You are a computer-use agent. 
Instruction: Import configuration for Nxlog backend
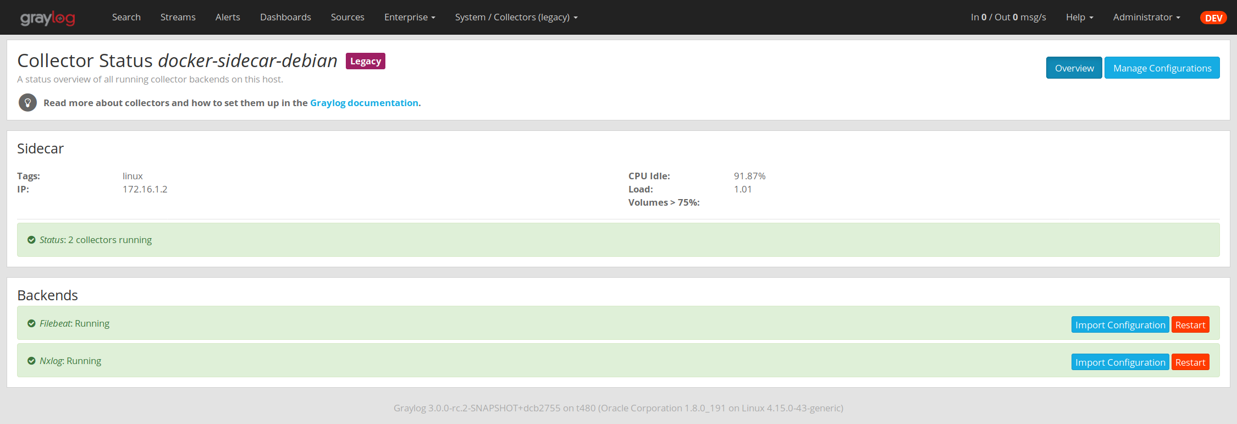(x=1120, y=362)
